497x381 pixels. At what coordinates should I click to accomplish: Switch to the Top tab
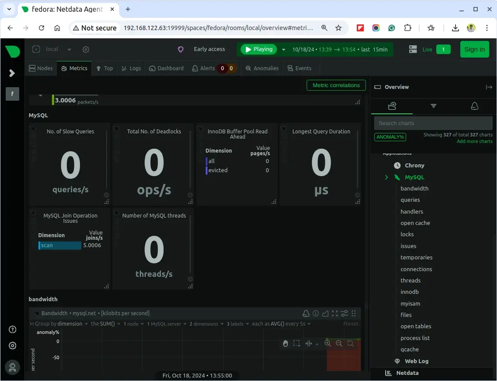[105, 68]
